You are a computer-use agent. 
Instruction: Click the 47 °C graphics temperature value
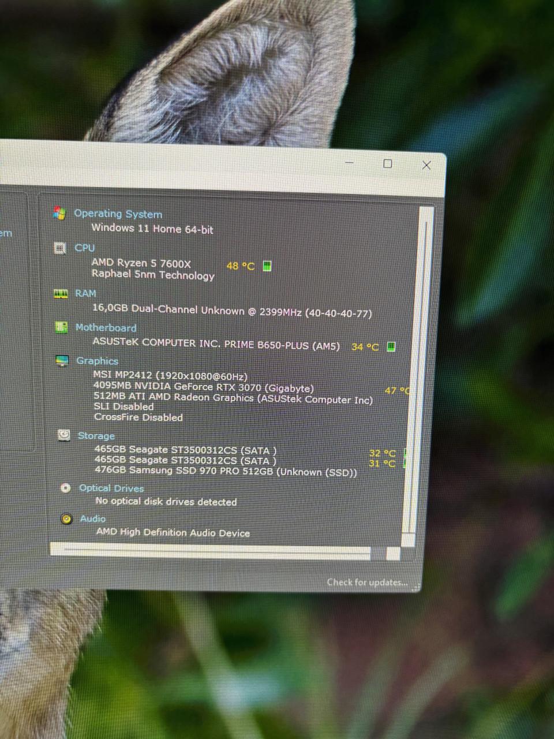(397, 390)
